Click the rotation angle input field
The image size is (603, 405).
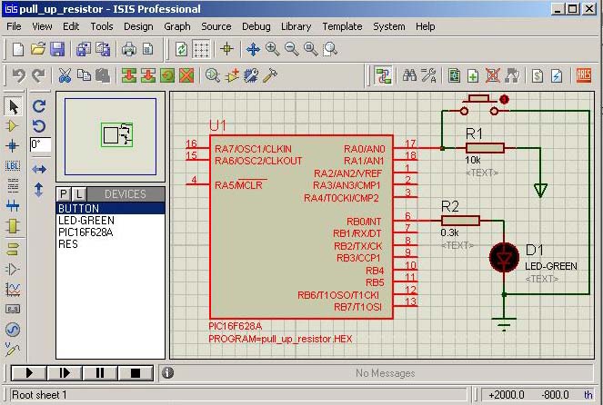(41, 144)
